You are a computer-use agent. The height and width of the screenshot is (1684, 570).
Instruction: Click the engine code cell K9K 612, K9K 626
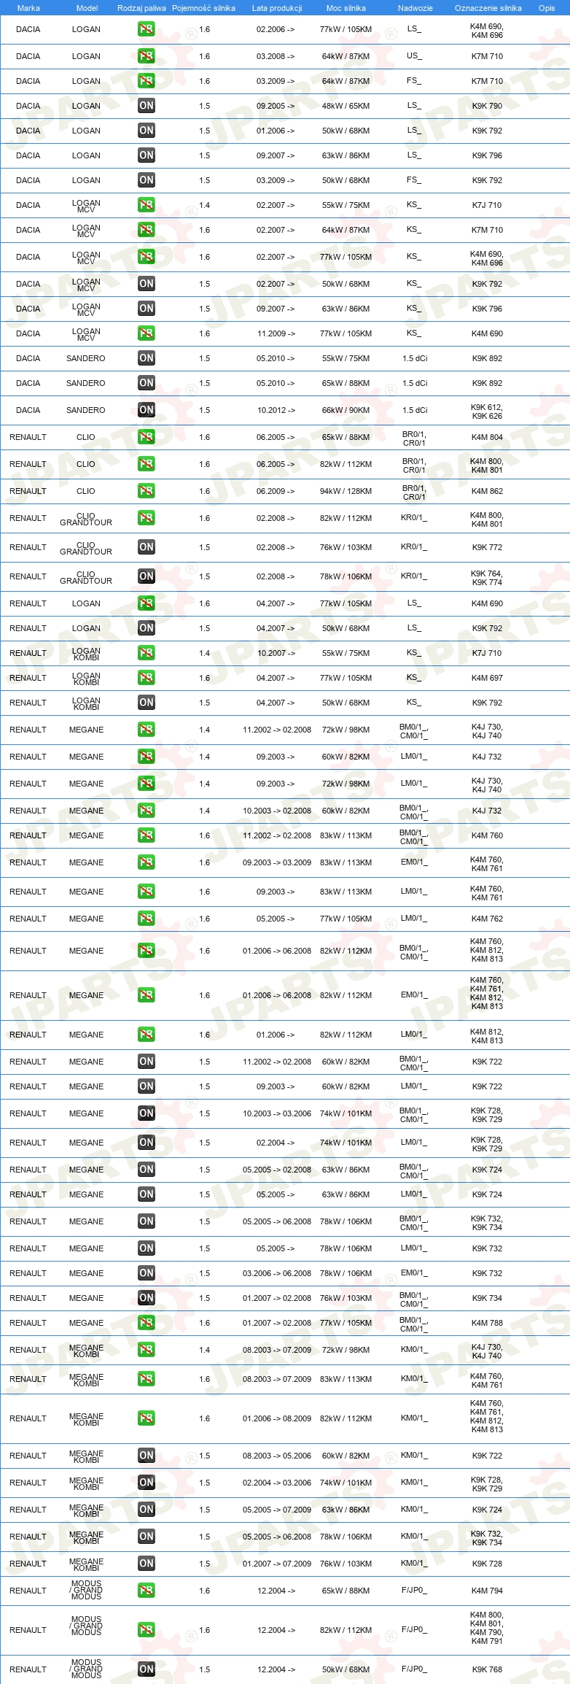coord(487,412)
